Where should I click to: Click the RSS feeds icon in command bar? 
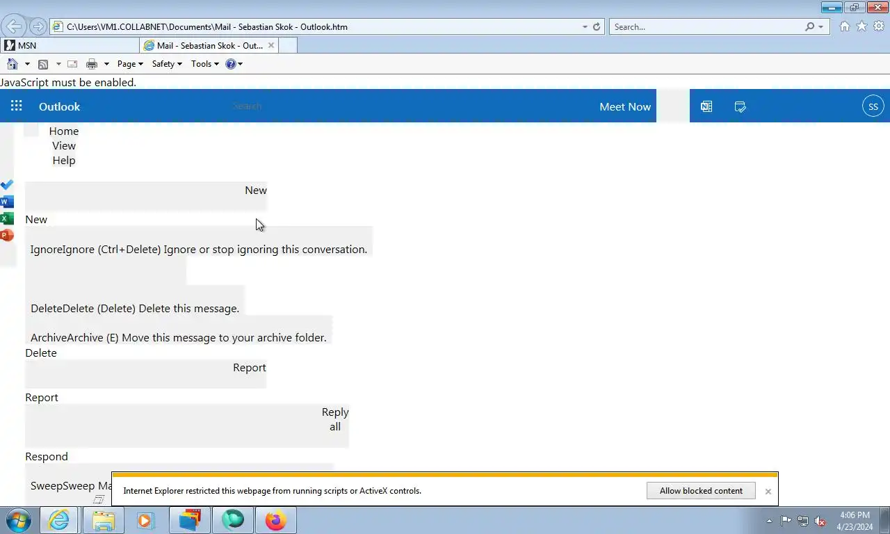tap(43, 64)
